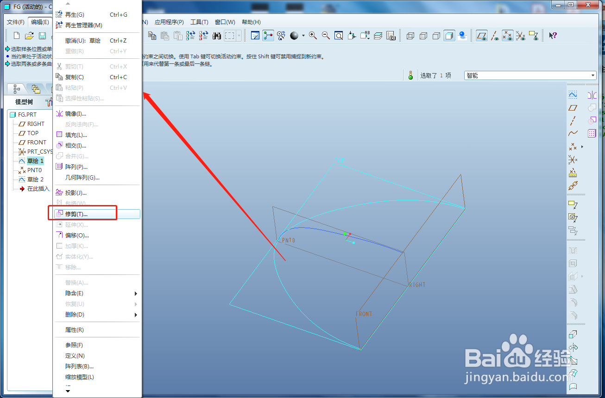Click the Extrude tool in right toolbar
This screenshot has height=398, width=605.
coord(573,334)
